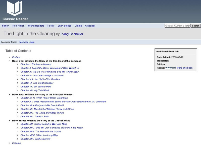Open Chapter X about President van Buren
The image size is (201, 145).
pos(63,102)
